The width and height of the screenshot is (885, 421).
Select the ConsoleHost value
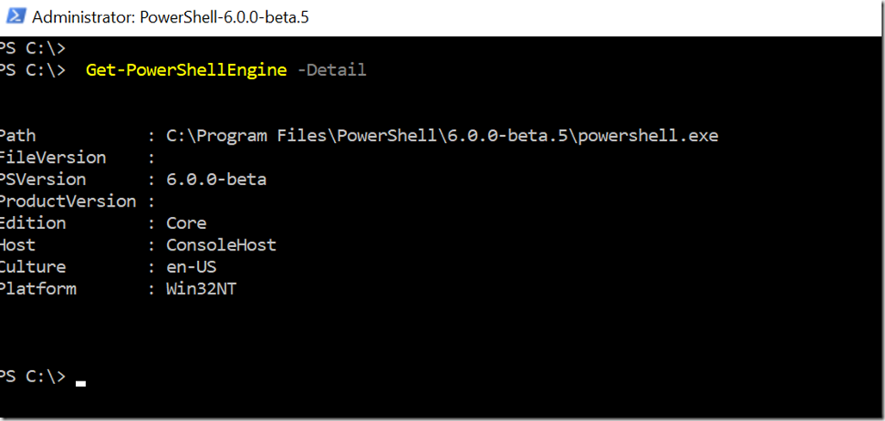(221, 245)
